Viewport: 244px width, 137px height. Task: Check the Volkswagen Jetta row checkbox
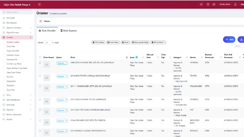(40, 86)
